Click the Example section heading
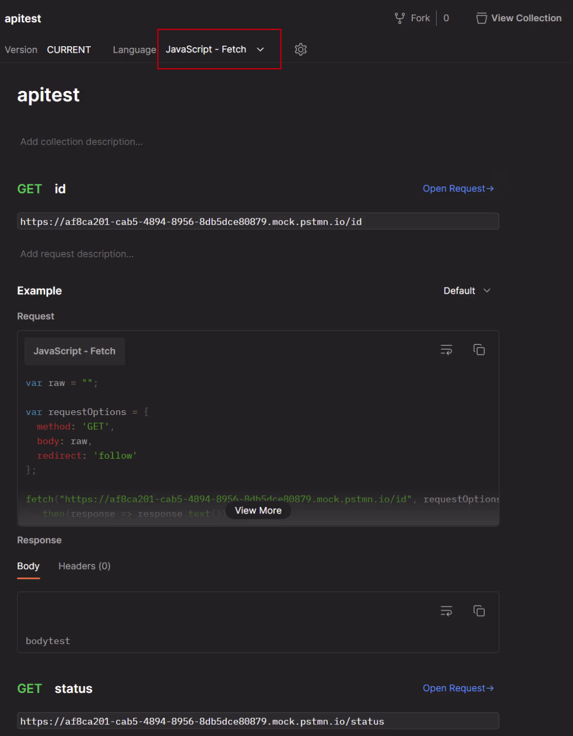Viewport: 573px width, 736px height. [x=39, y=291]
